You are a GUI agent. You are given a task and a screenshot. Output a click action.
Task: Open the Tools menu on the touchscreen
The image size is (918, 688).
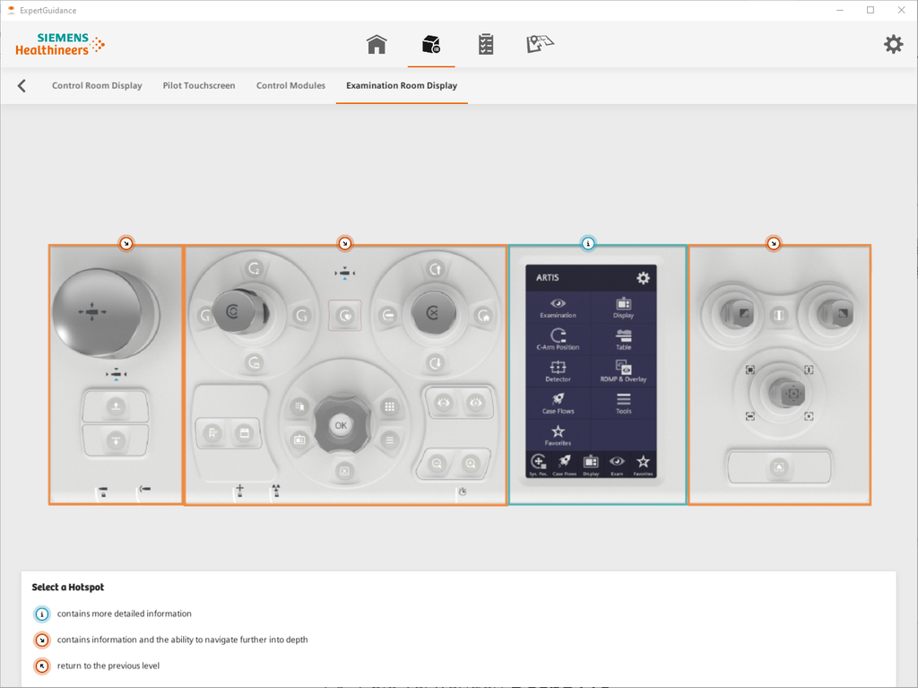coord(624,402)
